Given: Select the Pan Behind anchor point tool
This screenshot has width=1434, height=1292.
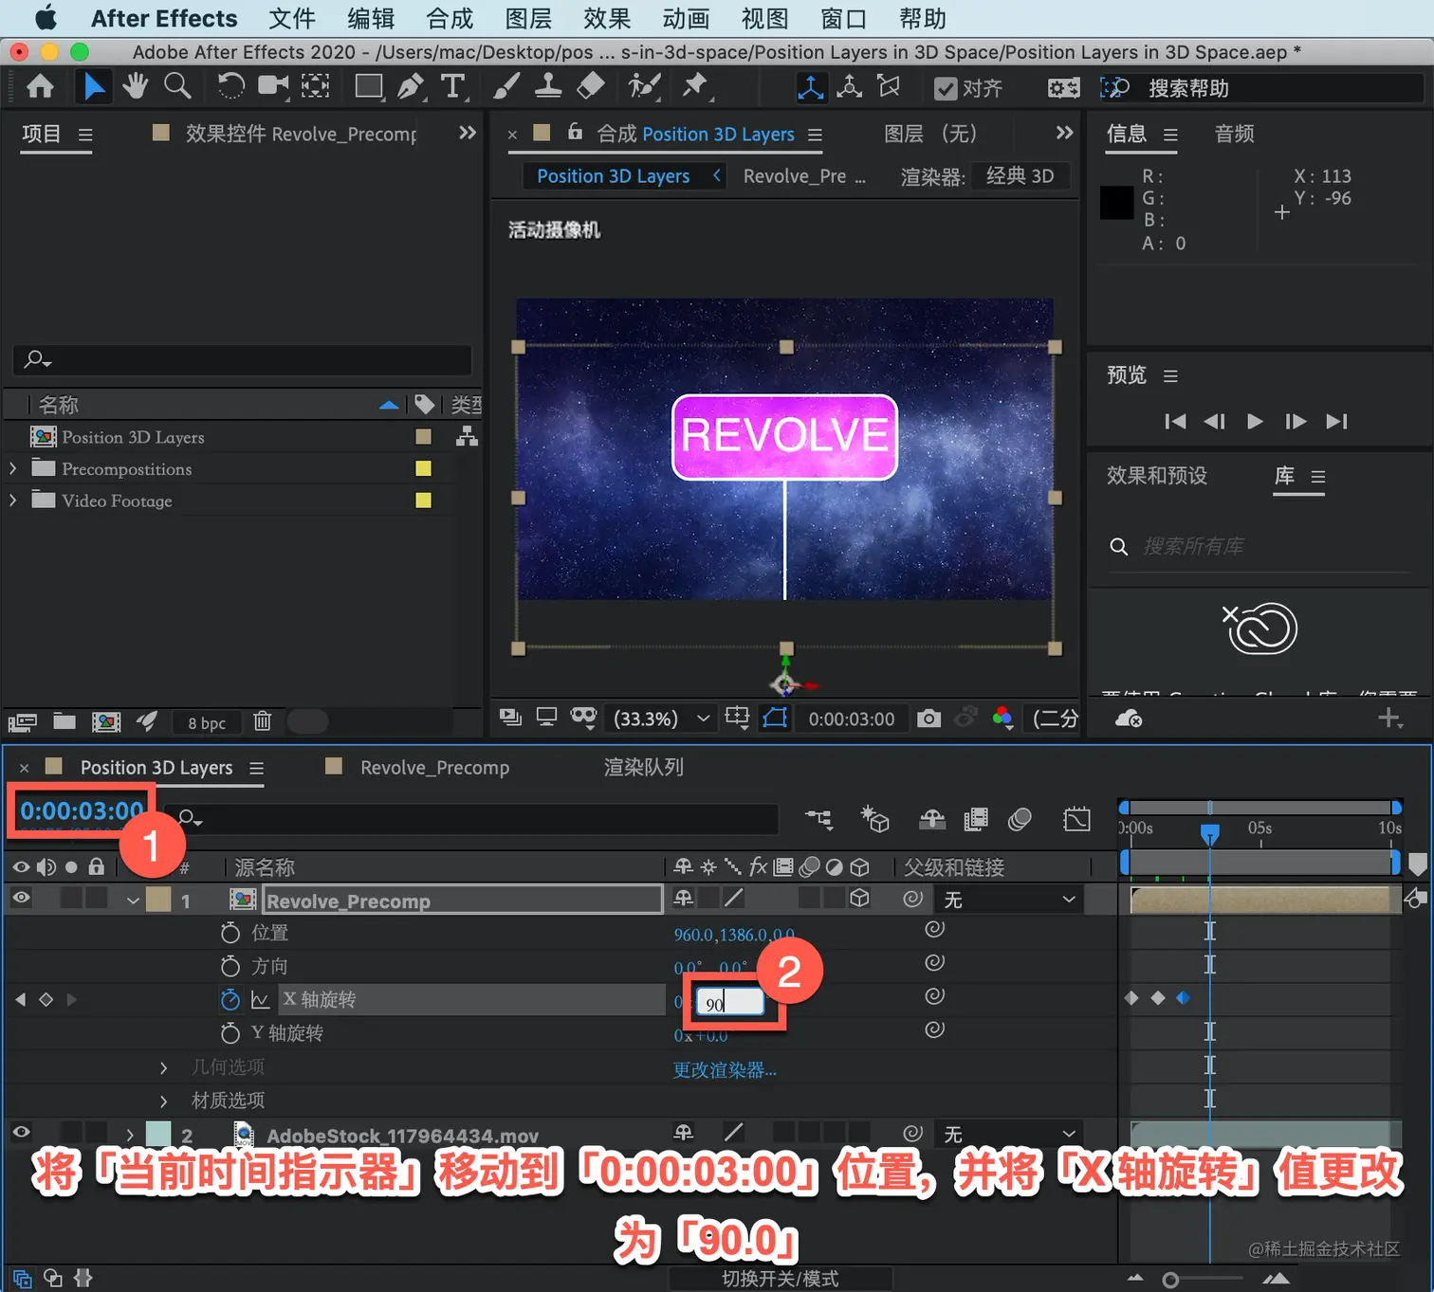Looking at the screenshot, I should click(x=316, y=87).
